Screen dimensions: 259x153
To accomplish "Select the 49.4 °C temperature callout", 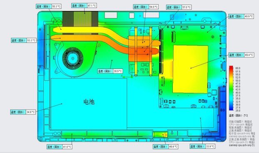I will 242,55.
